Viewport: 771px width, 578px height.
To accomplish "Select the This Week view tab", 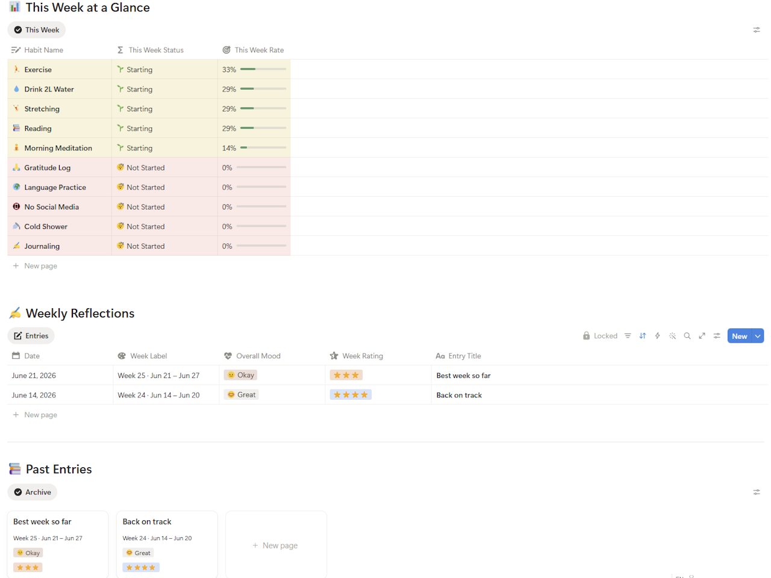I will pos(36,30).
